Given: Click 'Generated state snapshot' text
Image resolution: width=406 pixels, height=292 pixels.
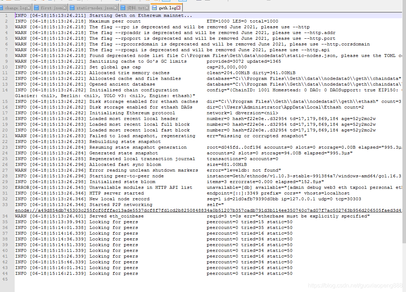Looking at the screenshot, I should coord(123,153).
